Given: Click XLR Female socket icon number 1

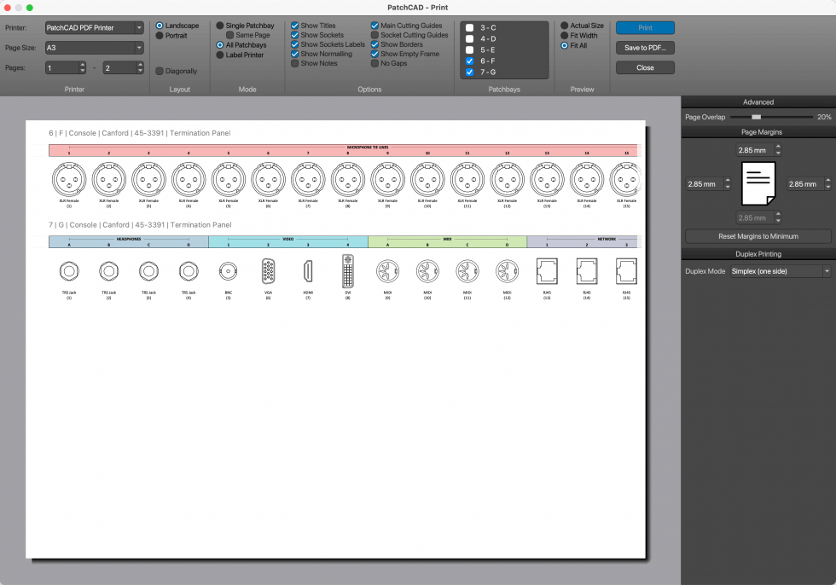Looking at the screenshot, I should click(69, 180).
